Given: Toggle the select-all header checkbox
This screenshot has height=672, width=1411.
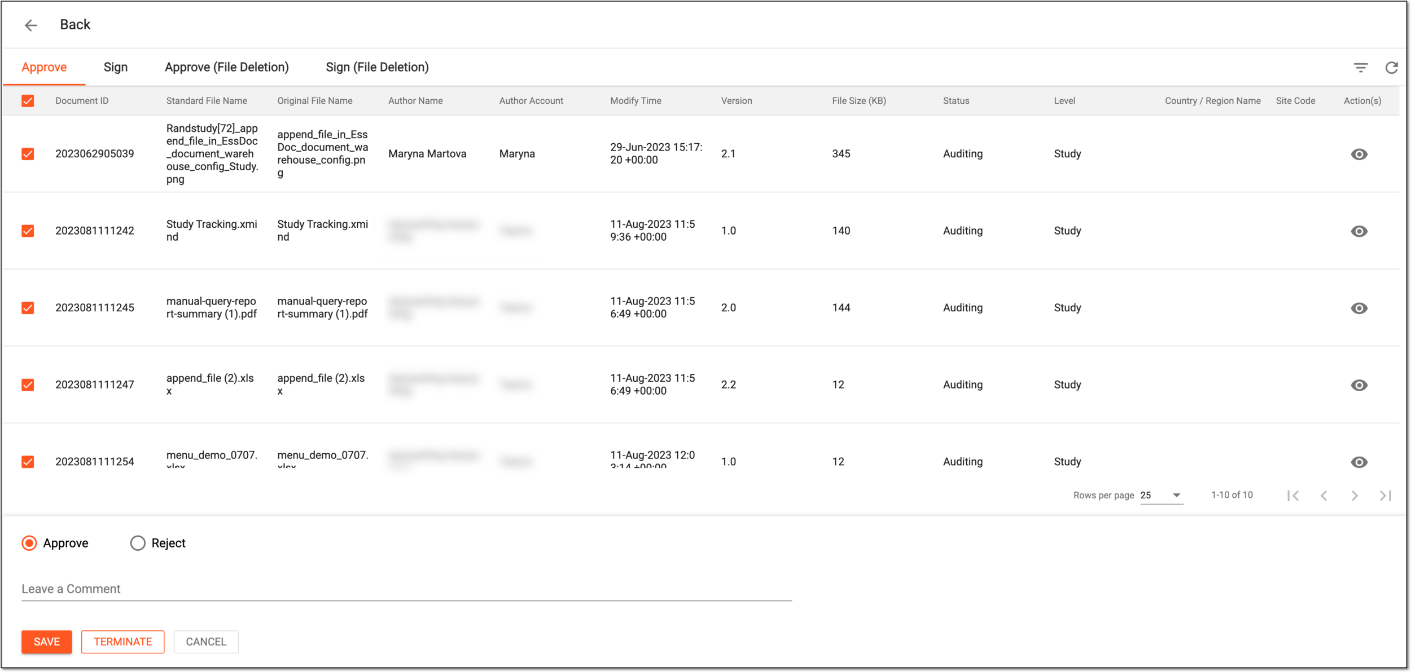Looking at the screenshot, I should (x=28, y=101).
